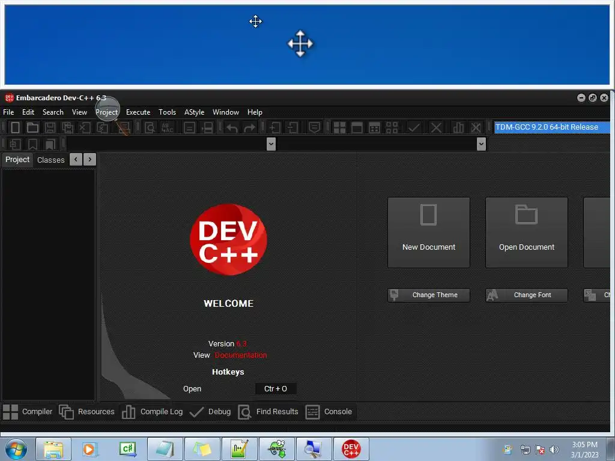This screenshot has width=615, height=461.
Task: Click the volume speaker tray icon
Action: coord(554,450)
